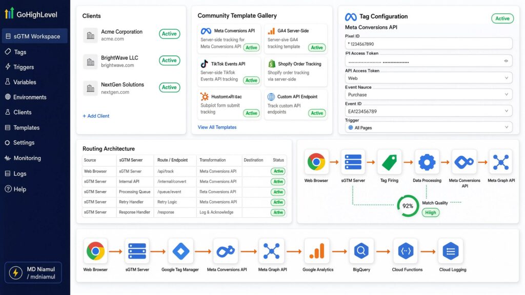Click Google Tag Manager diamond icon
Image resolution: width=525 pixels, height=295 pixels.
click(180, 251)
